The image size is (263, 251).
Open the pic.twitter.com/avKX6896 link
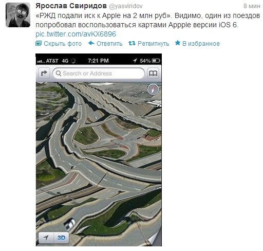click(76, 34)
